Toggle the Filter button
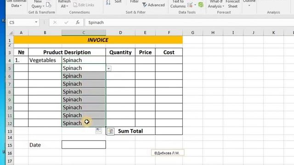Viewport: 294px width, 165px height. (x=134, y=2)
